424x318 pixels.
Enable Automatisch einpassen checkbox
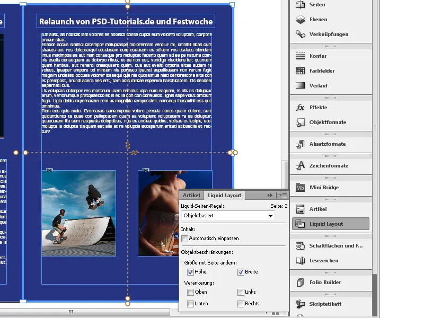185,238
